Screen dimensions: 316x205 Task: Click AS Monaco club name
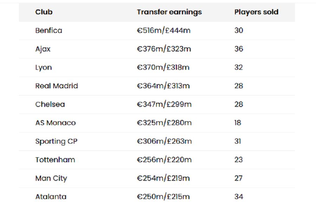[x=55, y=123]
